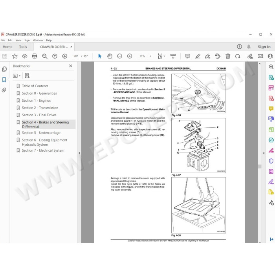Open the Edit menu
The height and width of the screenshot is (275, 275).
(10, 40)
